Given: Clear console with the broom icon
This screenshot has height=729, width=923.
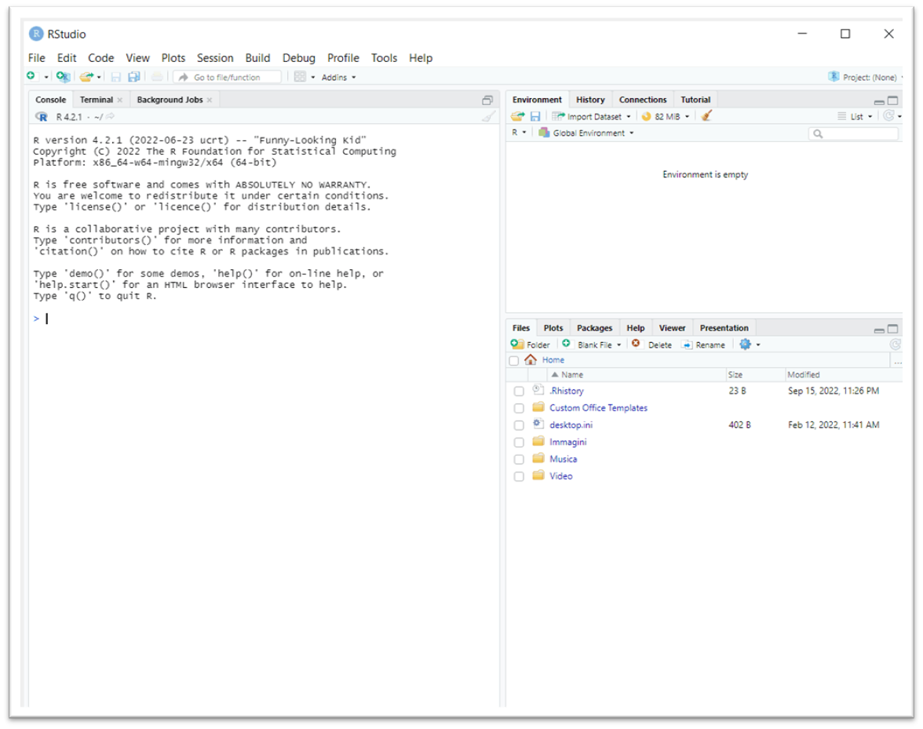Looking at the screenshot, I should pos(488,116).
